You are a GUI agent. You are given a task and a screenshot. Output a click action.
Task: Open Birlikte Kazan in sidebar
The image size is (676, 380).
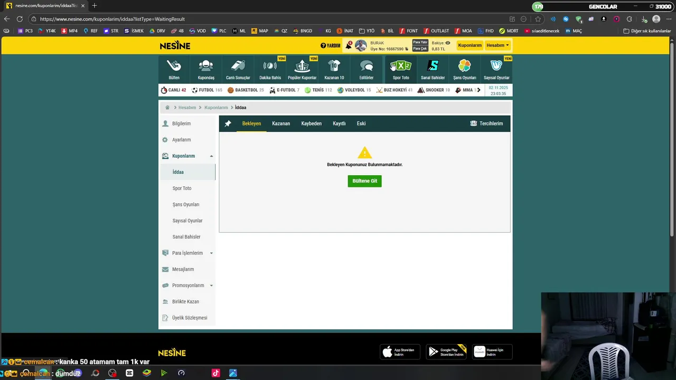[x=187, y=302]
